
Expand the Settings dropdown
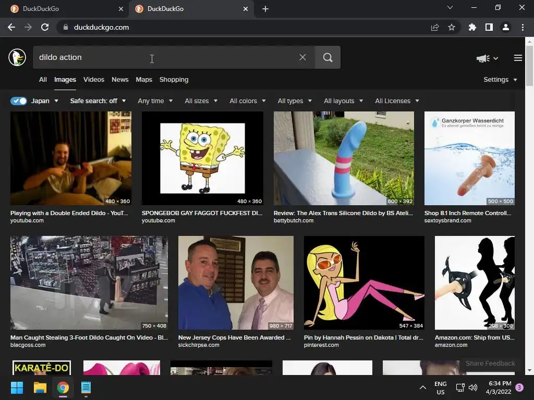(500, 80)
